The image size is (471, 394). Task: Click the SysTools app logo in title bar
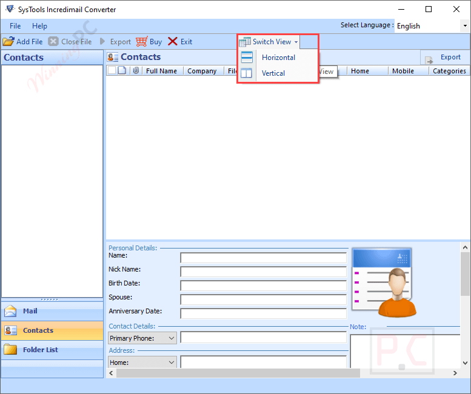[x=10, y=8]
